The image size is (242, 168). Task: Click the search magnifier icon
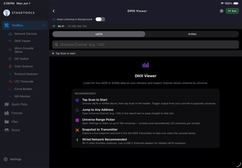coord(56,44)
